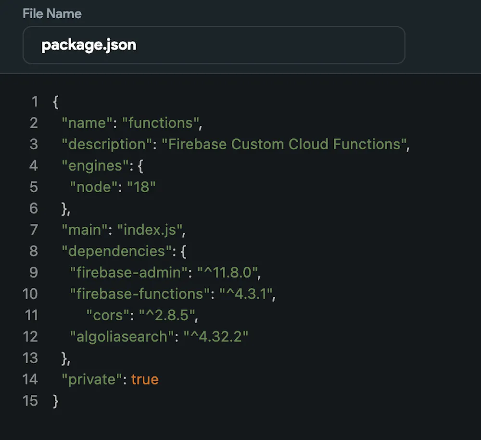This screenshot has height=440, width=481.
Task: Click the "node" key on line 5
Action: tap(94, 187)
